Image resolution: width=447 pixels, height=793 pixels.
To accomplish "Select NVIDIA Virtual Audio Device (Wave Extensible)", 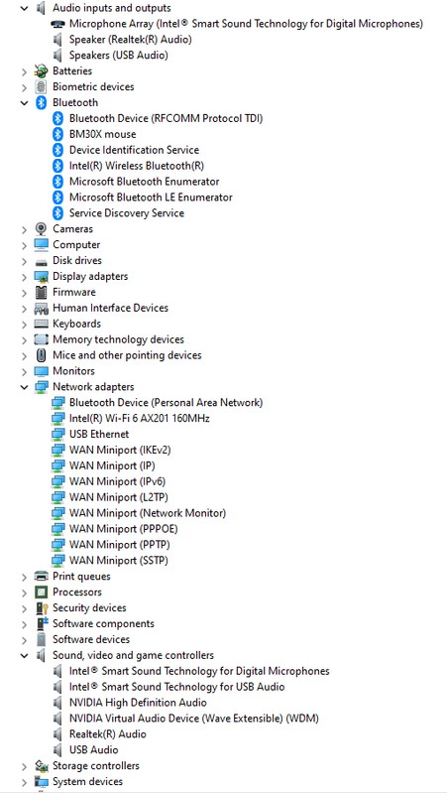I will click(x=194, y=719).
